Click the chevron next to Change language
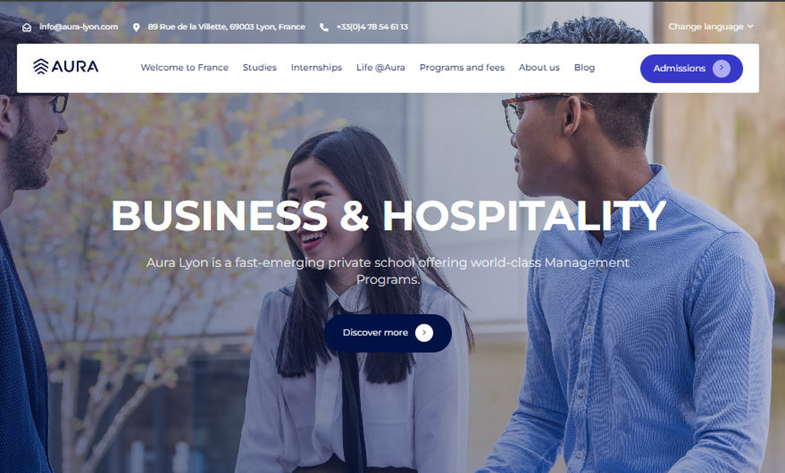This screenshot has width=785, height=473. [750, 26]
